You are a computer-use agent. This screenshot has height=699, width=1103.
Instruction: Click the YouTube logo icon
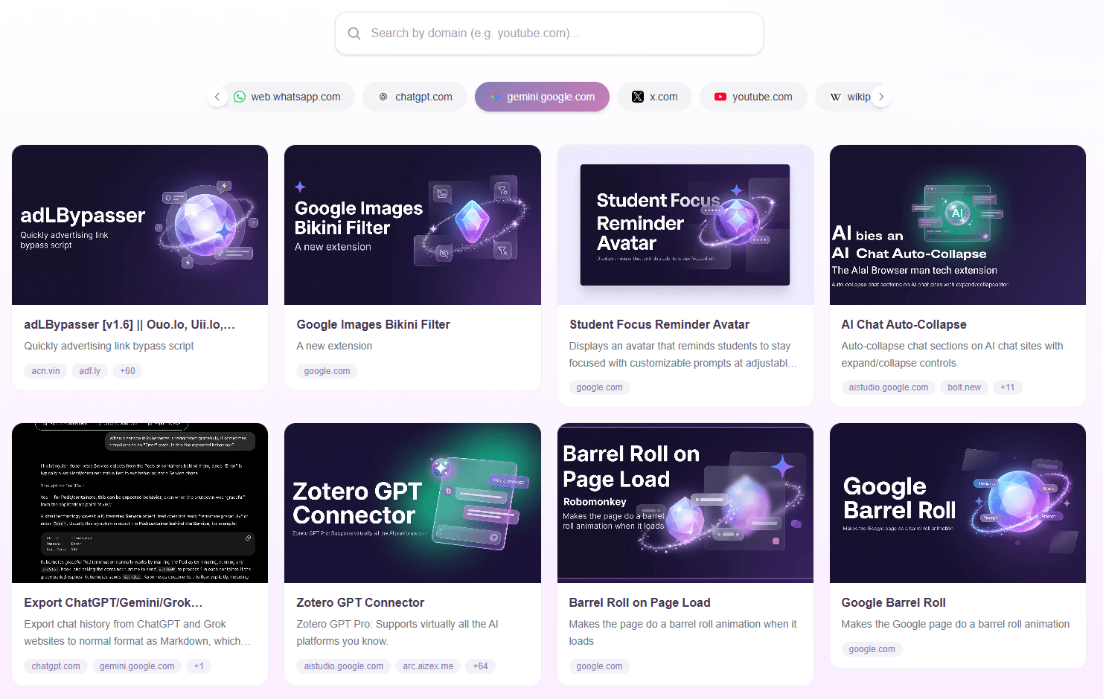(720, 97)
